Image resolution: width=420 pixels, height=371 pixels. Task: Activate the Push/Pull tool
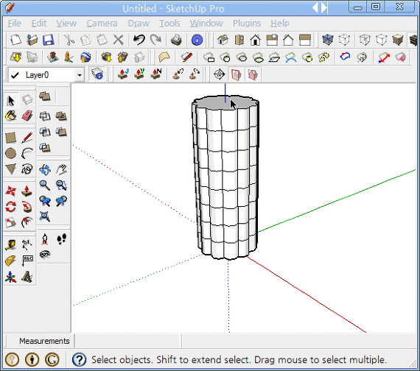[27, 191]
